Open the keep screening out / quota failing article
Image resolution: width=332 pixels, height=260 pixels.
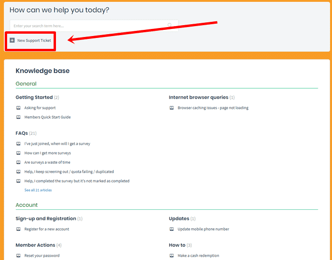pos(69,172)
